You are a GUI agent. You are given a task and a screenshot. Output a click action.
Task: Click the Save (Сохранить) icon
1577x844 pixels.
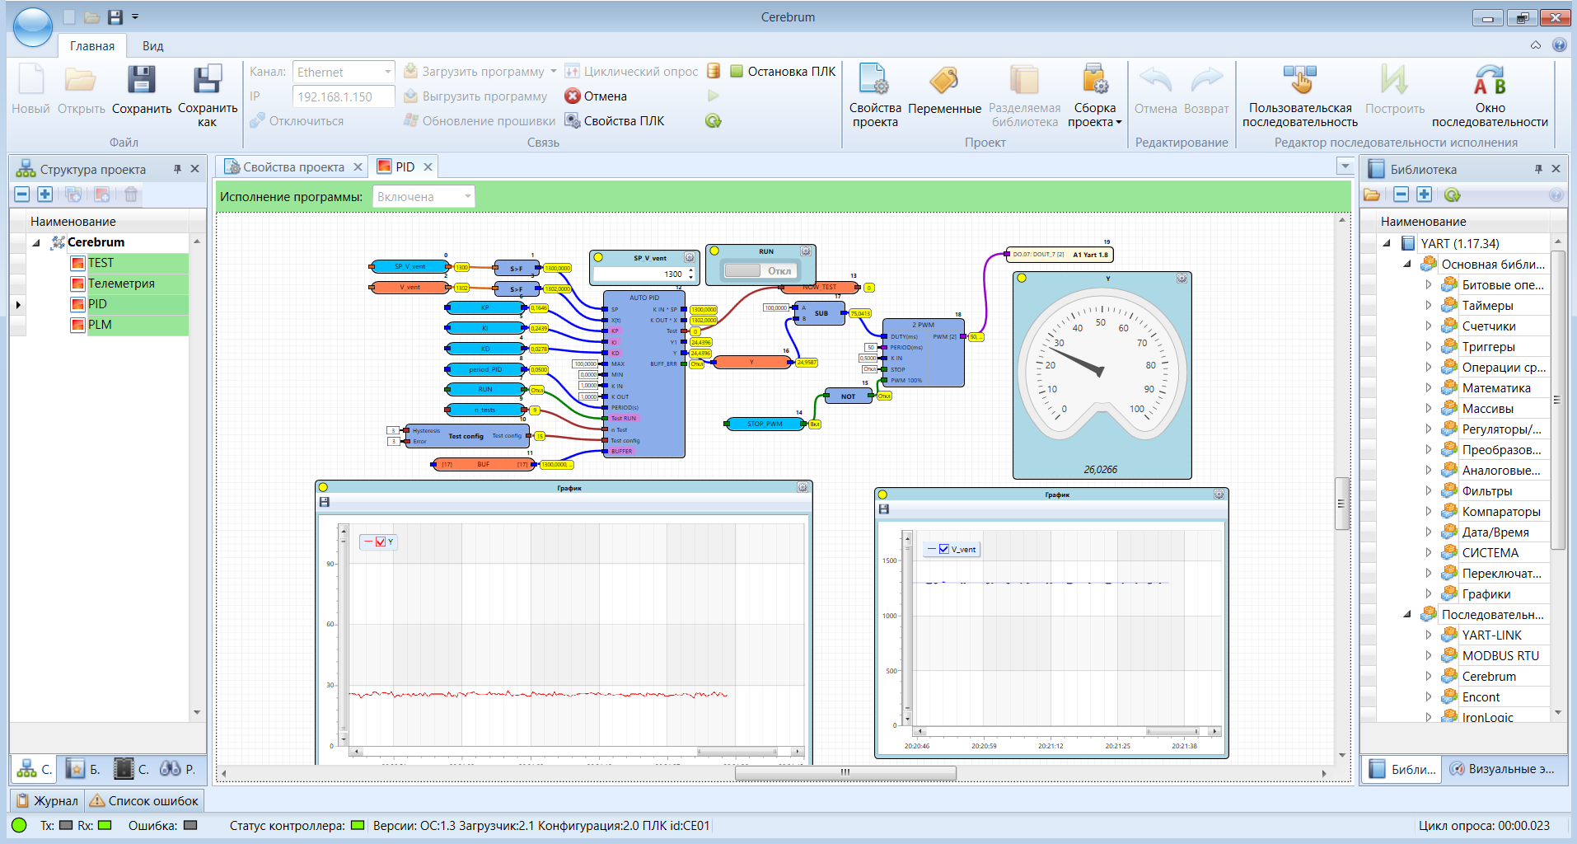tap(141, 81)
